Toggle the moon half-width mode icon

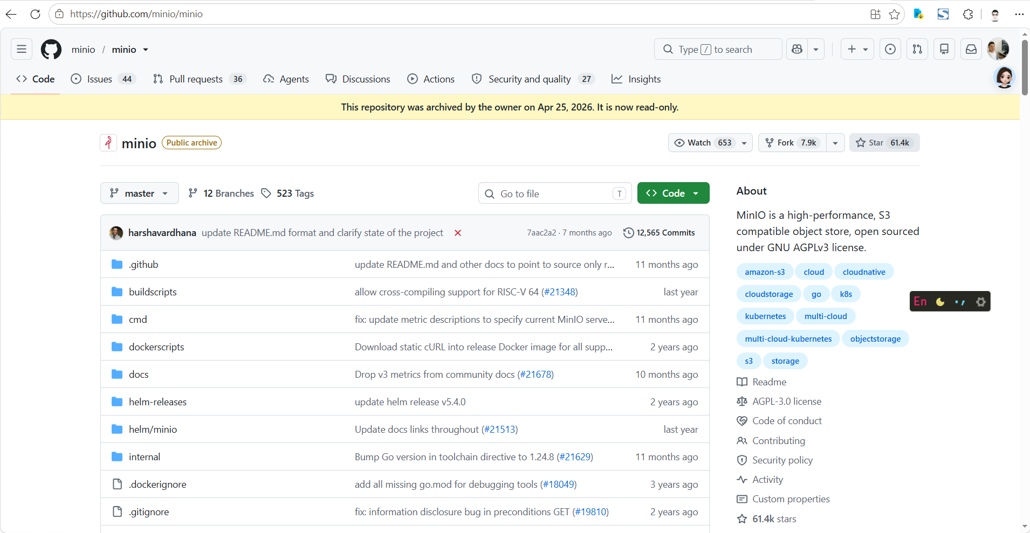[x=940, y=302]
